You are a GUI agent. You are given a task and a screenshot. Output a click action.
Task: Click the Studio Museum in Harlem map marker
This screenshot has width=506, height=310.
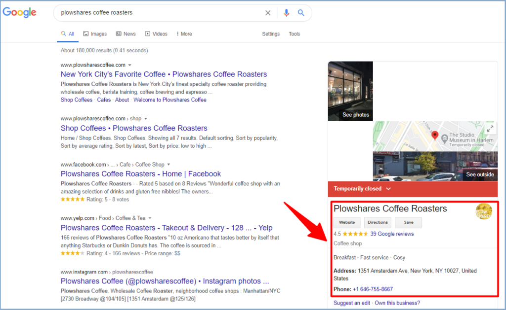point(445,139)
